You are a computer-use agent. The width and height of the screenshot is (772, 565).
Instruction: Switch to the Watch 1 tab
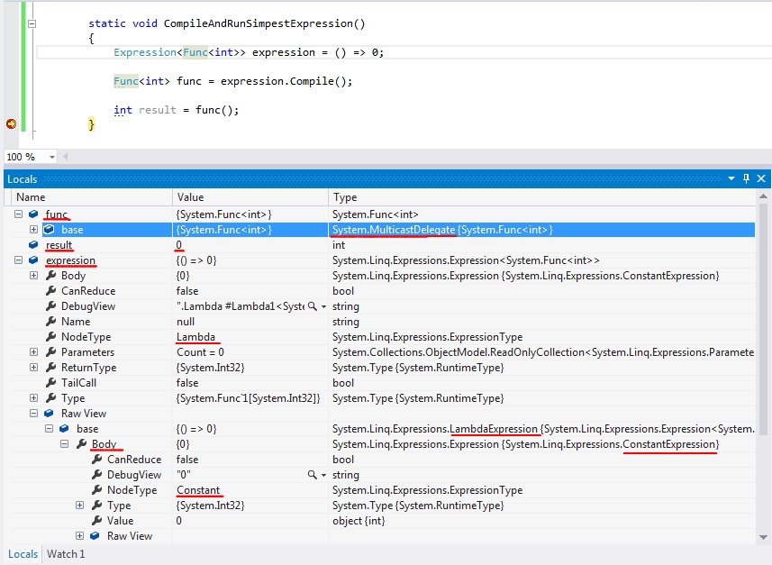click(65, 554)
